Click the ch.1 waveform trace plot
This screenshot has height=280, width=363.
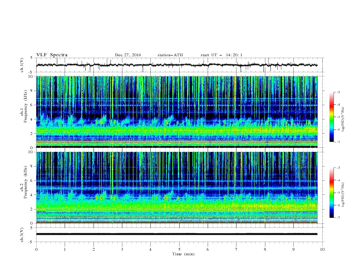177,65
